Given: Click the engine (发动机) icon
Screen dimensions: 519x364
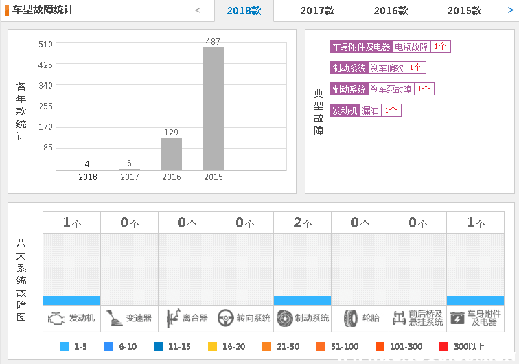Looking at the screenshot, I should [x=56, y=319].
